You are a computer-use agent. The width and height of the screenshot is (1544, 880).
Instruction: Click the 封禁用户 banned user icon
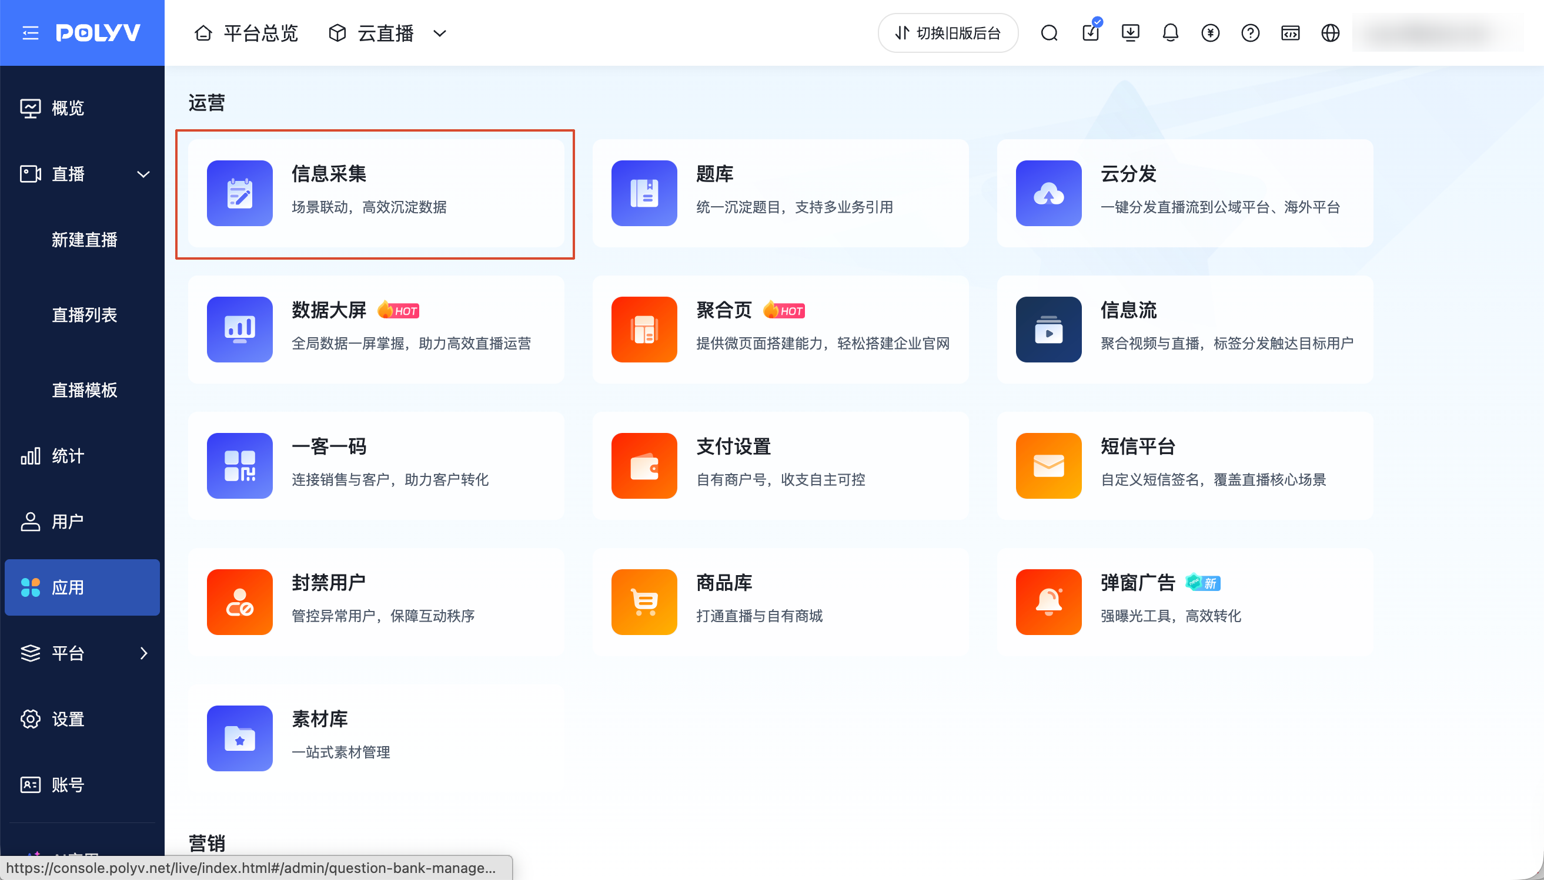point(239,602)
